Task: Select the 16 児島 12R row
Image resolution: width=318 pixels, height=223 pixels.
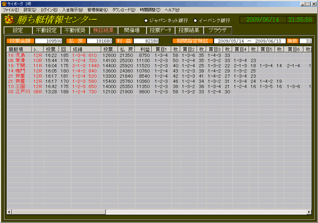Action: 159,55
